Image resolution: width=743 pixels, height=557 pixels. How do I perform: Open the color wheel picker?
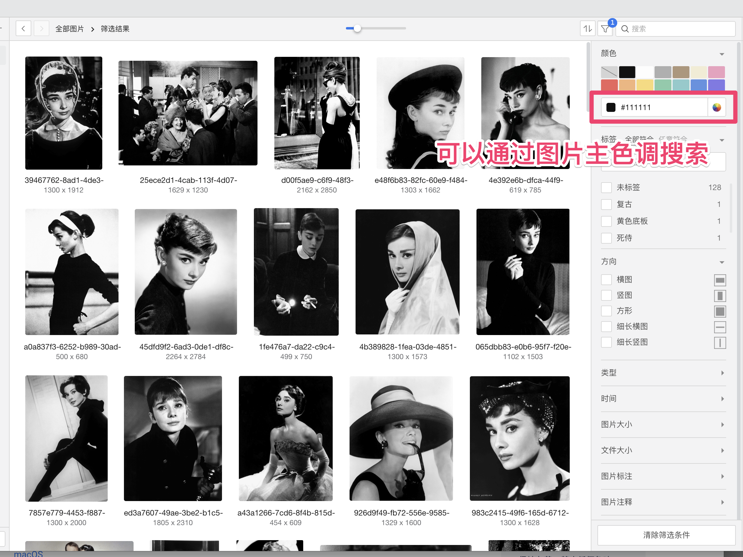[x=717, y=107]
